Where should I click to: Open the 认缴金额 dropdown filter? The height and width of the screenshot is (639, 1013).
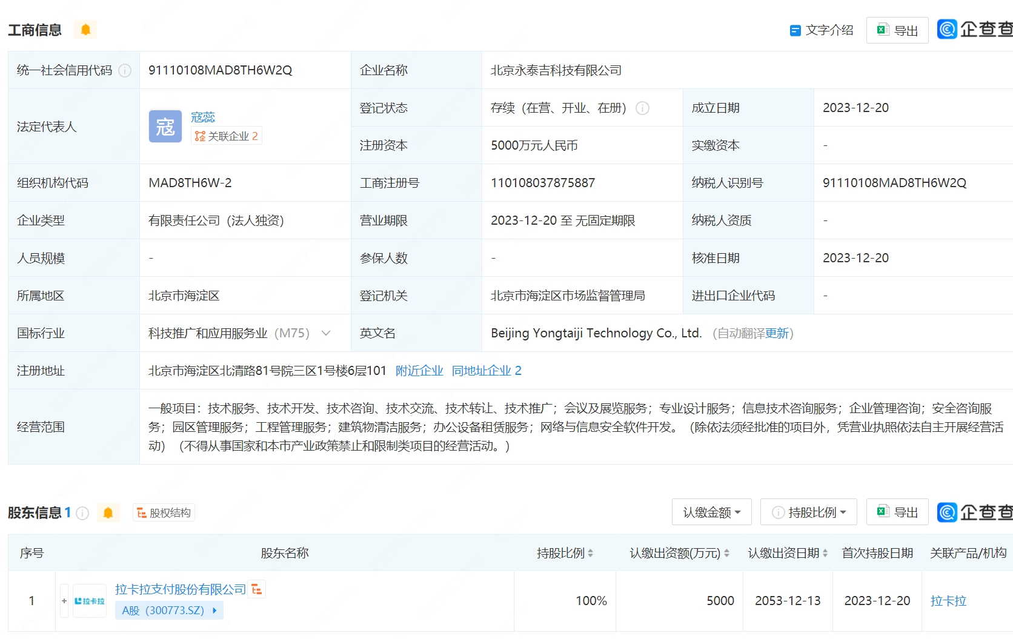coord(712,512)
